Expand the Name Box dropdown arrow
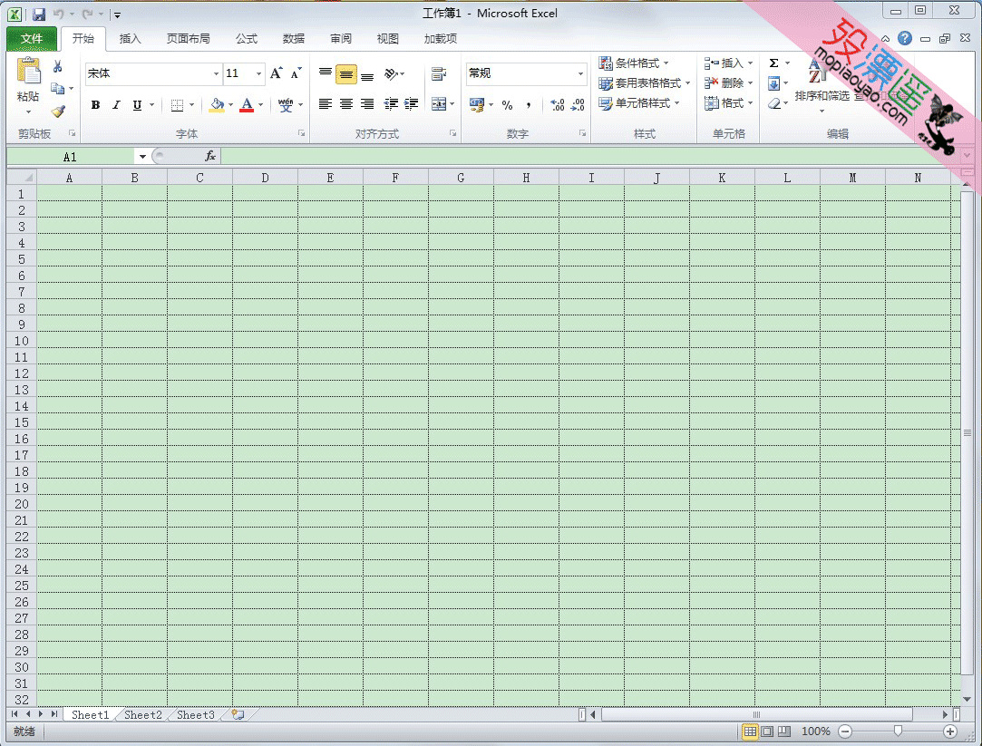The image size is (982, 746). (142, 157)
